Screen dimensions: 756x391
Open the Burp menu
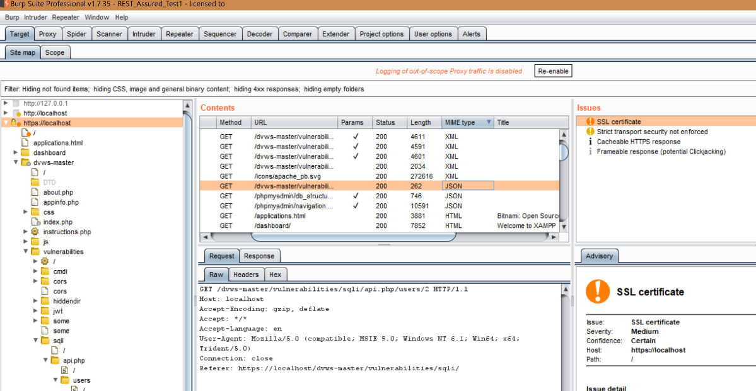[12, 18]
